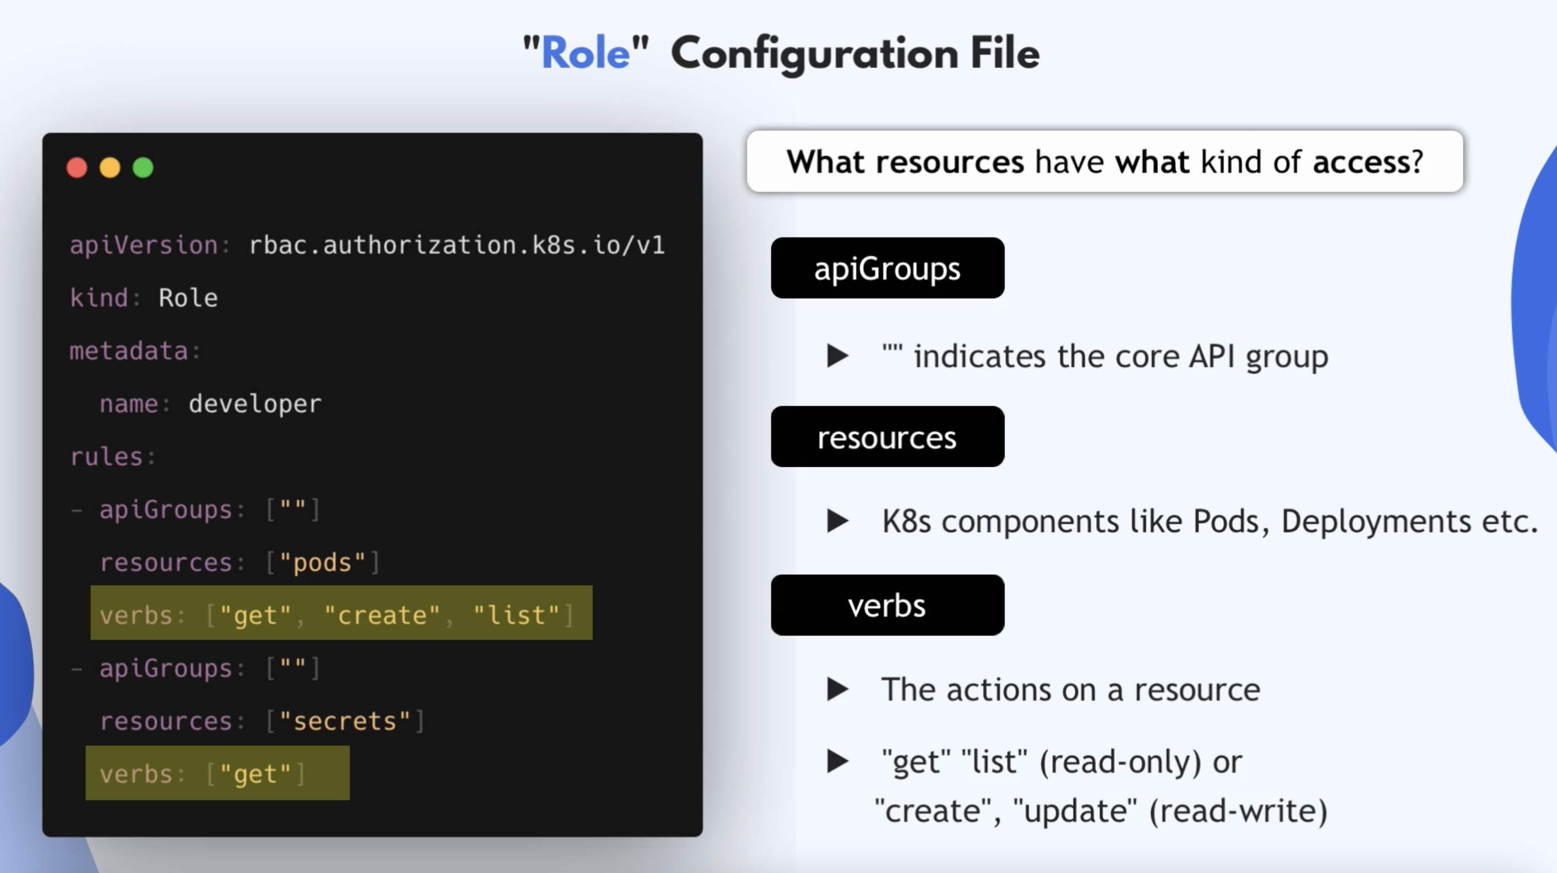Select the Role Configuration File title
1557x873 pixels.
click(780, 53)
